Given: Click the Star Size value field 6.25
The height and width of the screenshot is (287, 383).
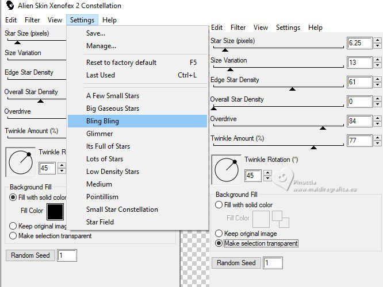Looking at the screenshot, I should [359, 43].
